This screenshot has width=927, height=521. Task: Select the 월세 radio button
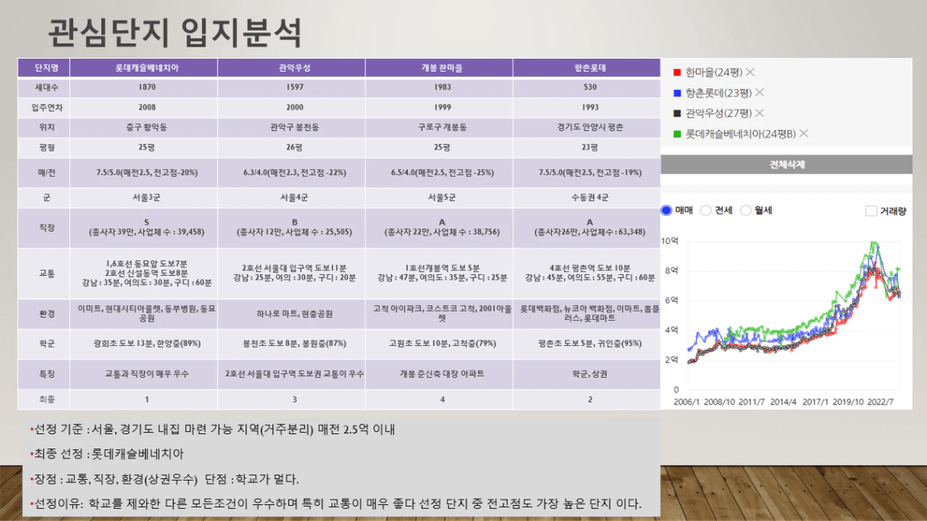pos(746,210)
